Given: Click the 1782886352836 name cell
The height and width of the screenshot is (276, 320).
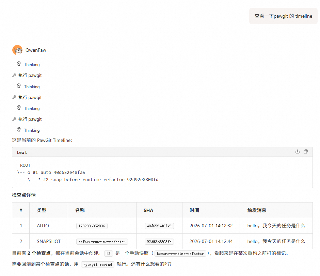Looking at the screenshot, I should click(92, 226).
